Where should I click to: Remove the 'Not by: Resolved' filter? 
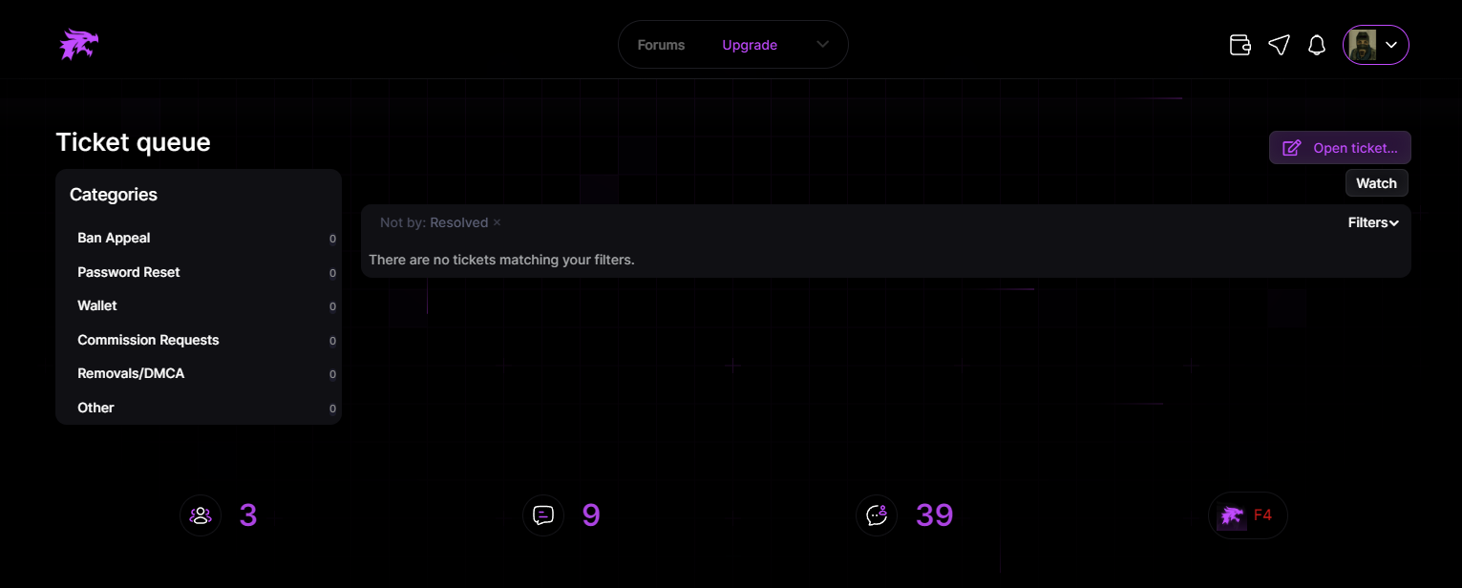point(497,222)
